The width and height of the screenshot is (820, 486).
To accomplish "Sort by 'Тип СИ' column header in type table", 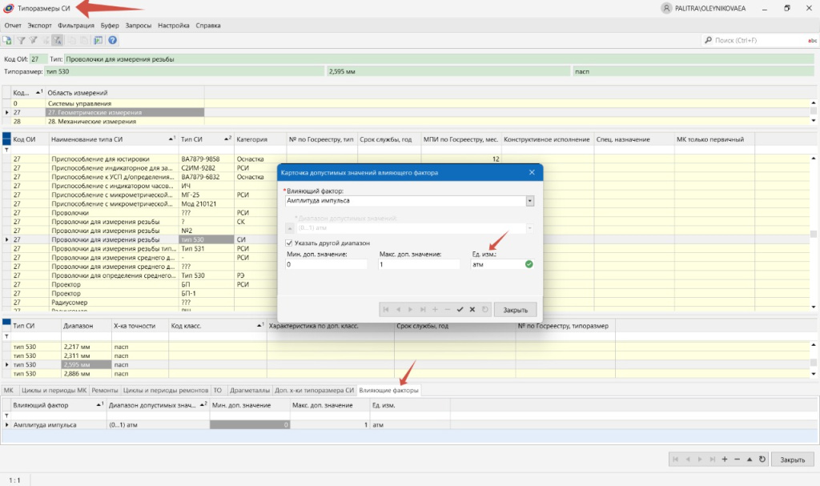I will click(206, 139).
